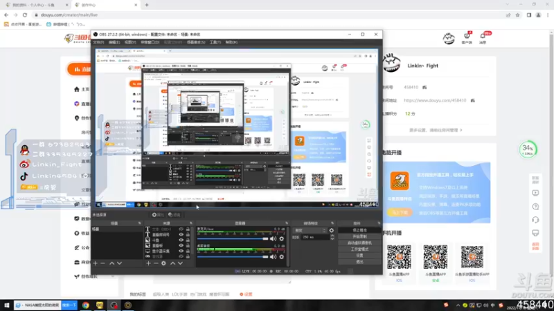
Task: Open OBS 设置 settings button in controls
Action: coord(359,255)
